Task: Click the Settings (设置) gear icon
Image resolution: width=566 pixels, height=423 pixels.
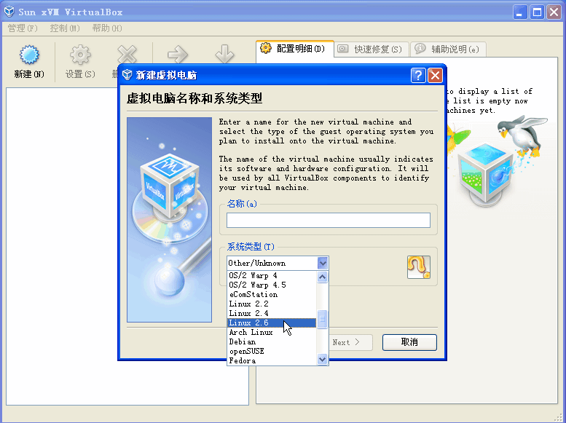Action: pos(80,55)
